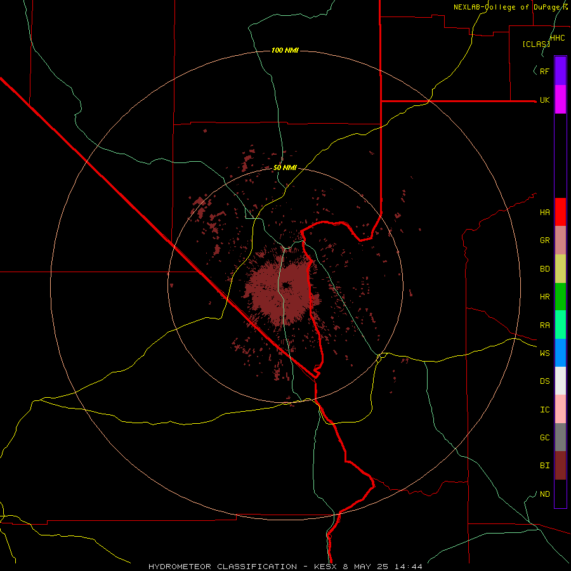Select the BD yellow legend swatch
The height and width of the screenshot is (571, 571).
pos(560,269)
